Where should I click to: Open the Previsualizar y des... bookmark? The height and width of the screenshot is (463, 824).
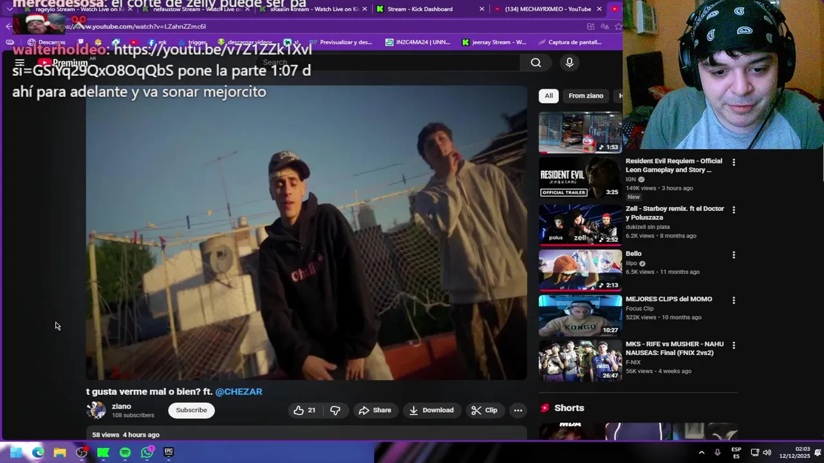341,42
